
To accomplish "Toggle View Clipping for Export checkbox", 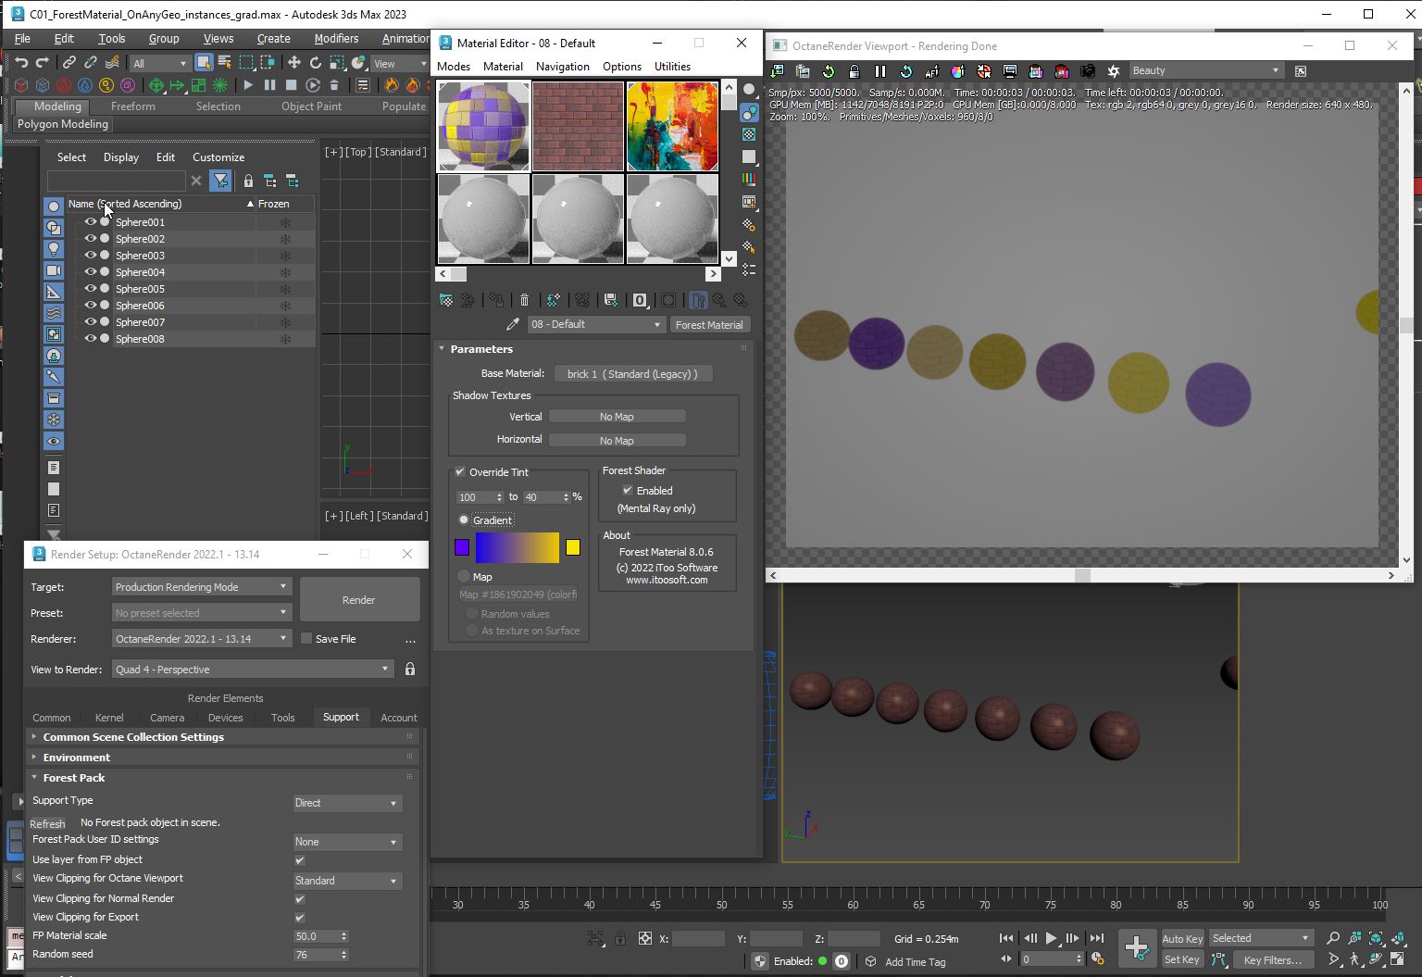I will pyautogui.click(x=300, y=918).
